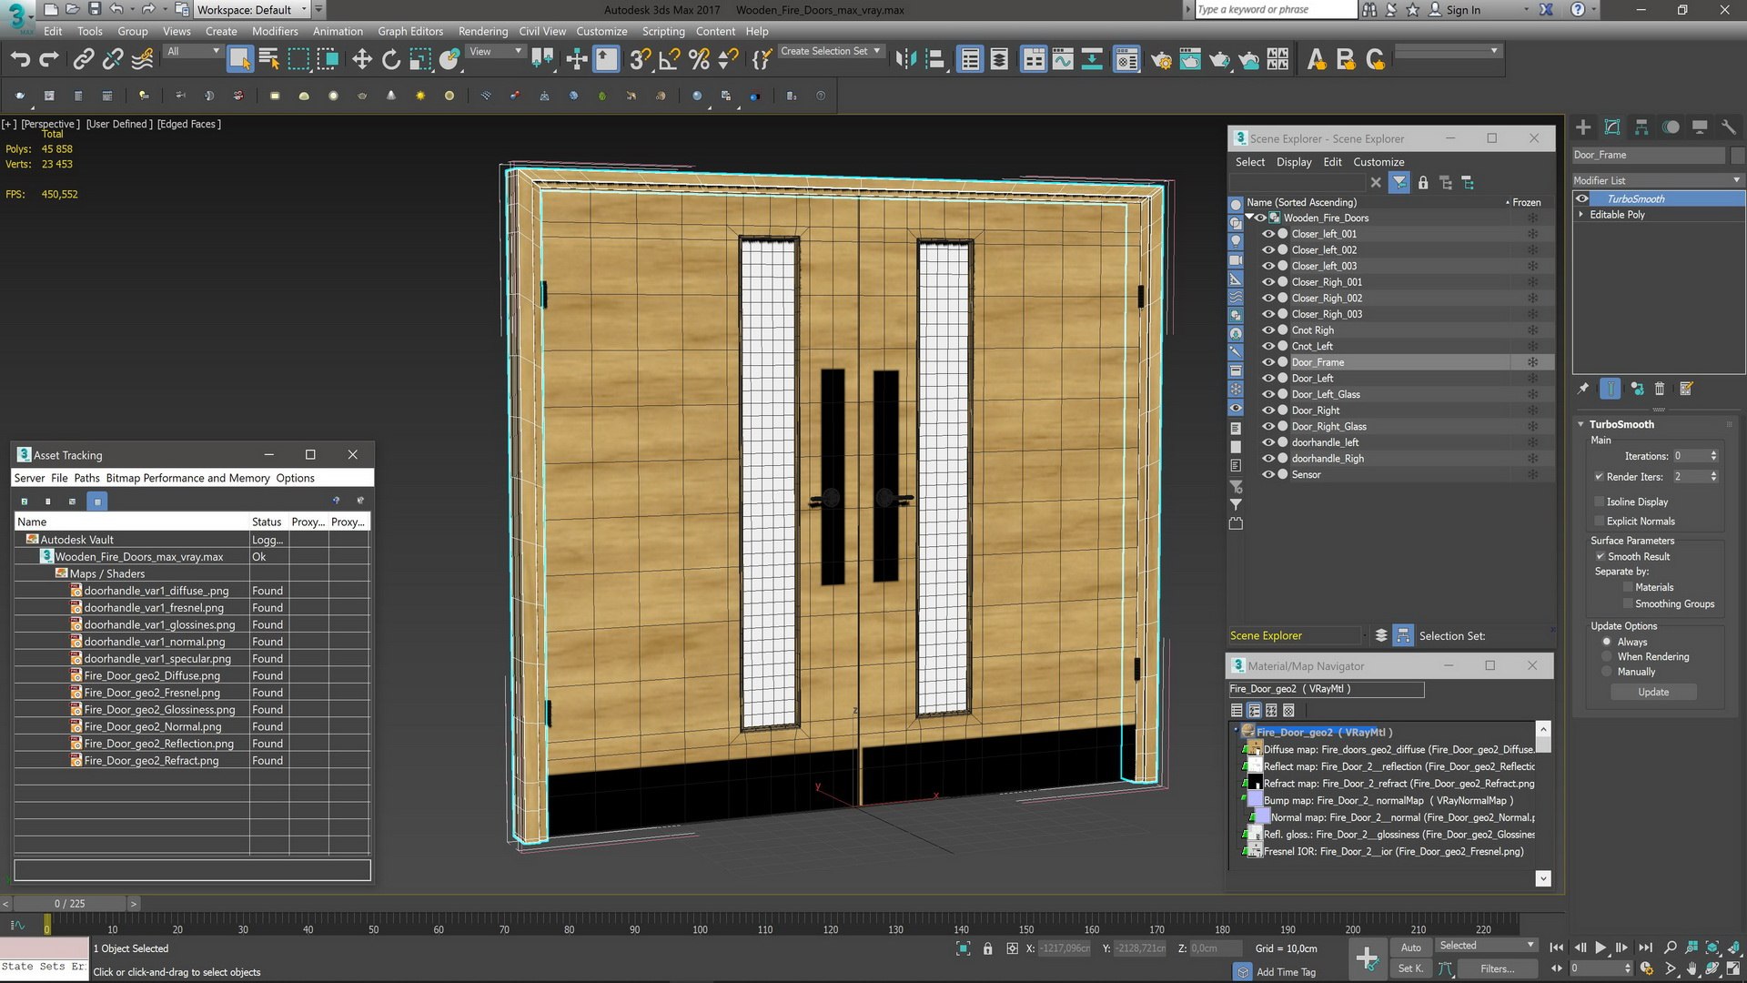
Task: Choose the Select and Move tool
Action: coord(362,60)
